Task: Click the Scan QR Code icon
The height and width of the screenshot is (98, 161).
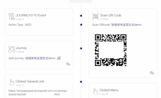Action: pyautogui.click(x=96, y=16)
